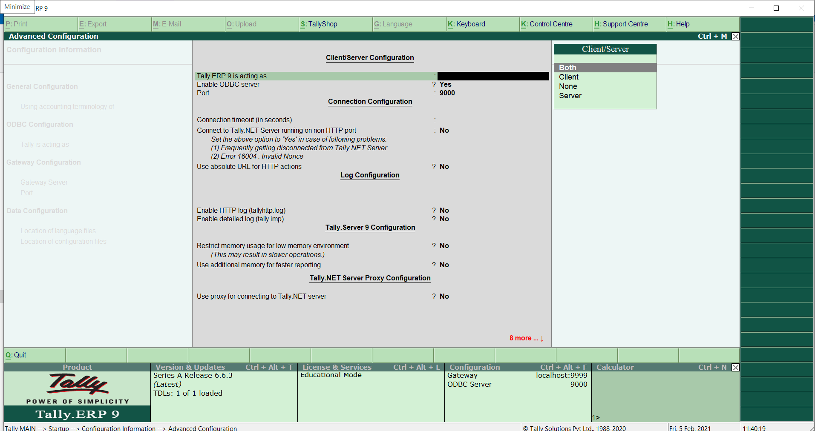
Task: Open K: Control Centre
Action: point(556,24)
